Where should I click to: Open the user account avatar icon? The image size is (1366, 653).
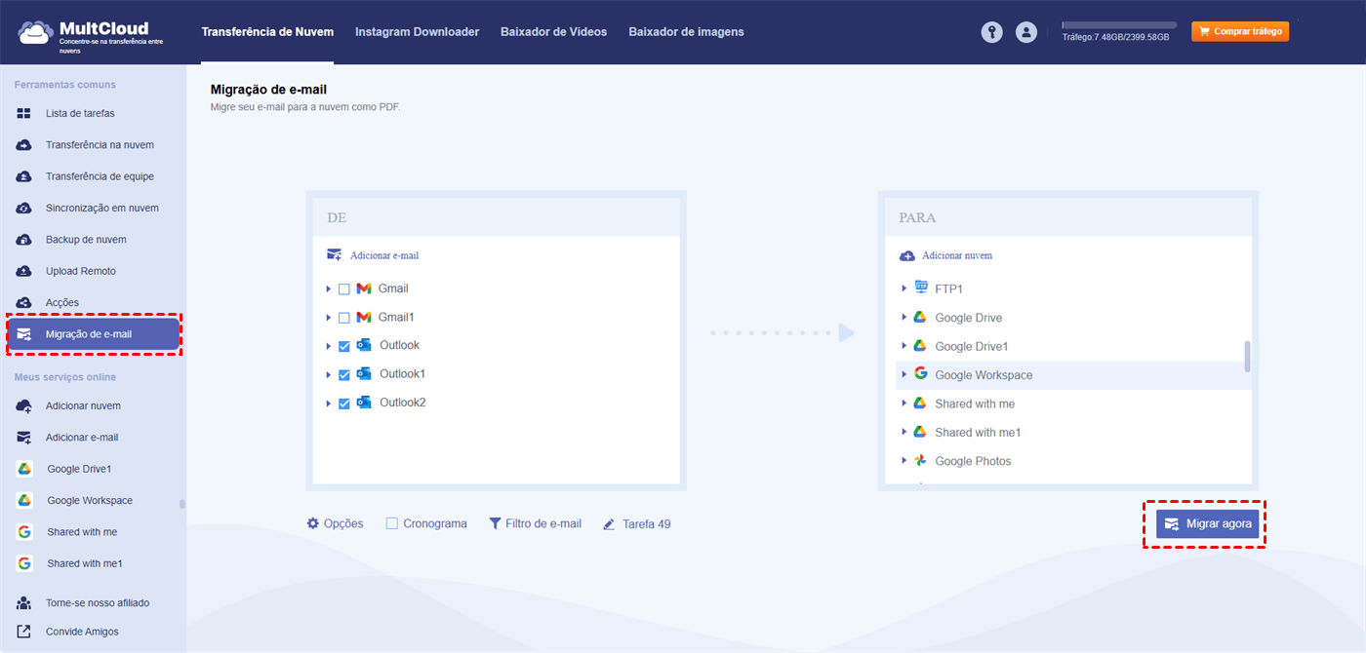[1026, 32]
